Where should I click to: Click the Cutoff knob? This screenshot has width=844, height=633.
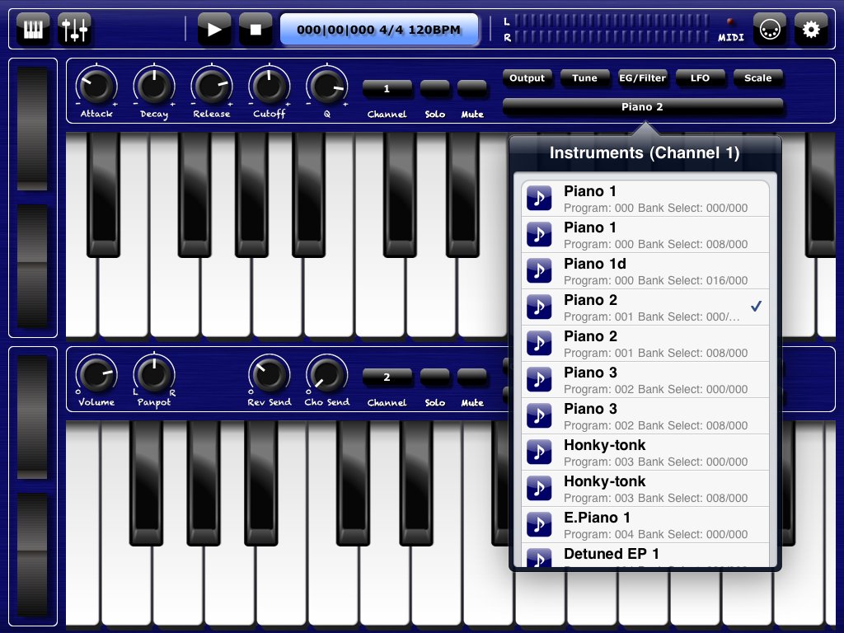[269, 85]
